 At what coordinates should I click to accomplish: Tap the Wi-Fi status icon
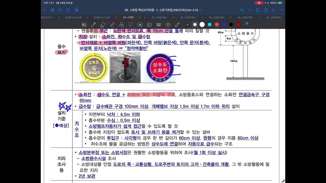click(268, 3)
